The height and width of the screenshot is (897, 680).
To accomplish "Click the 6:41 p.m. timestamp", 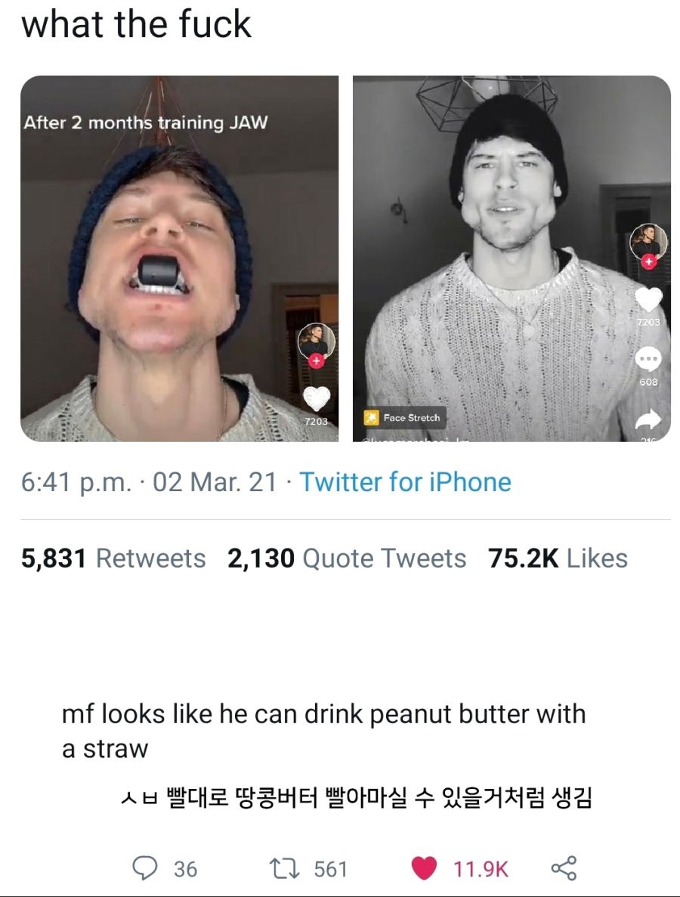I will point(76,482).
